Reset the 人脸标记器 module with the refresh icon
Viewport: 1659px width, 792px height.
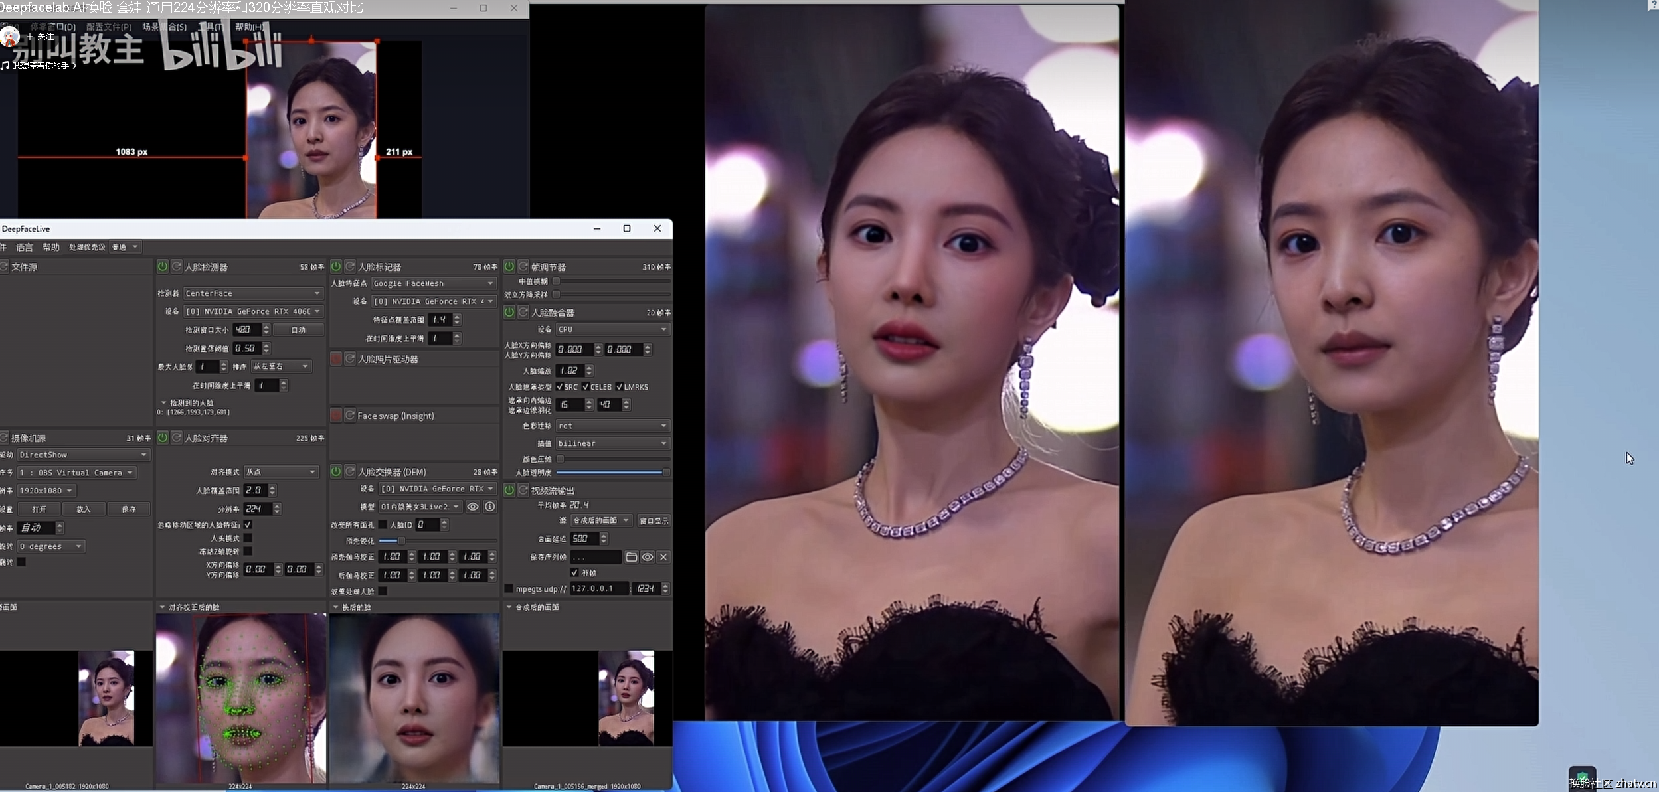(350, 266)
